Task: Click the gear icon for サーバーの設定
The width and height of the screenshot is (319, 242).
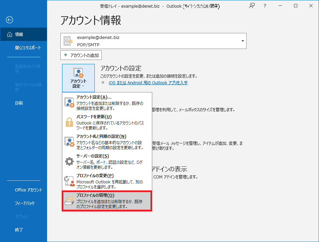Action: coord(69,161)
